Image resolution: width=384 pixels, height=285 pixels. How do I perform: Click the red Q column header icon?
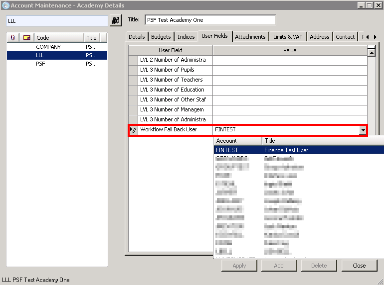(x=13, y=38)
